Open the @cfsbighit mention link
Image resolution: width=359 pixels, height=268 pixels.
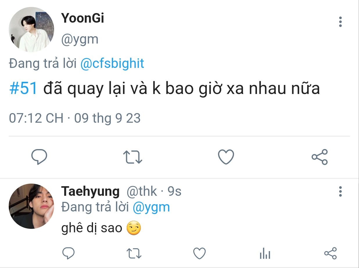pyautogui.click(x=112, y=64)
